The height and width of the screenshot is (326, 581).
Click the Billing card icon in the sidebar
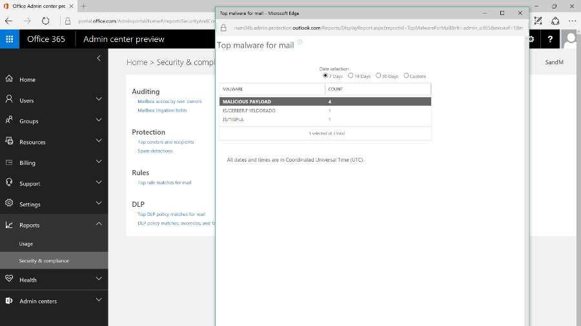(x=9, y=162)
